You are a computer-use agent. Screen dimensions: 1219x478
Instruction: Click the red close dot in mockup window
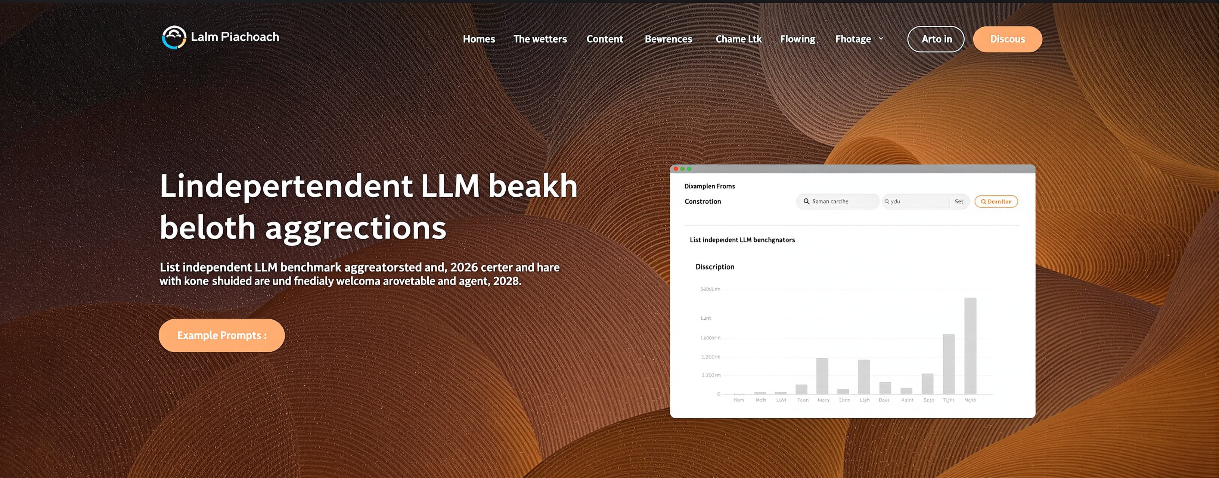pos(676,169)
